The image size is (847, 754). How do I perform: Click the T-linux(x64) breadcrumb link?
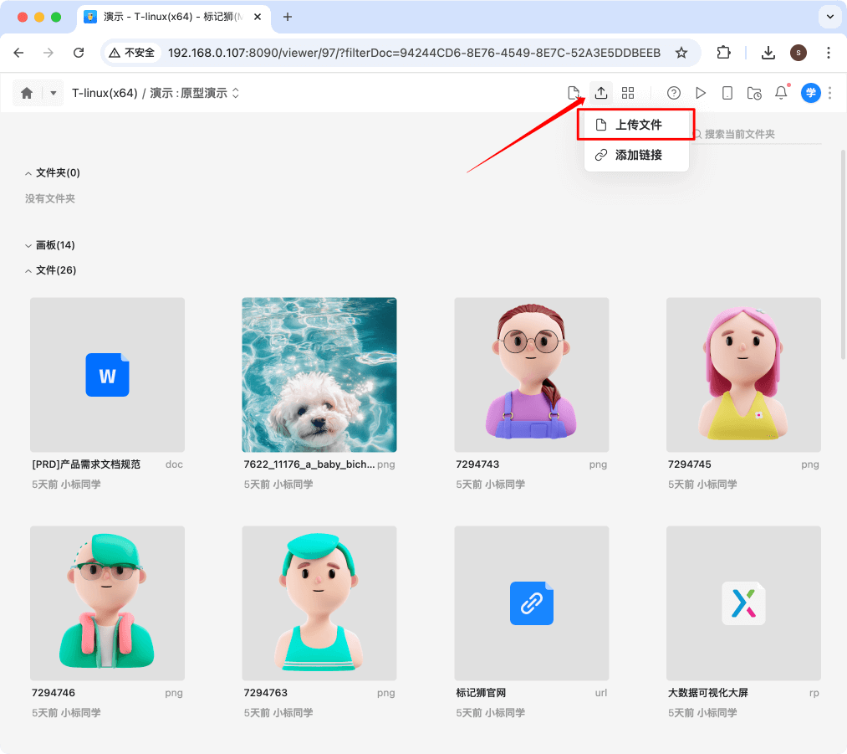tap(105, 94)
